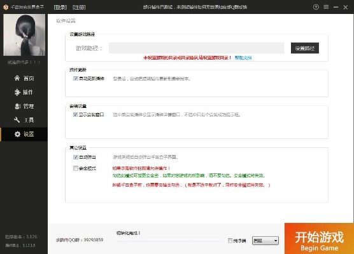Click the QQ group number 39293859
The height and width of the screenshot is (254, 354).
tap(93, 240)
